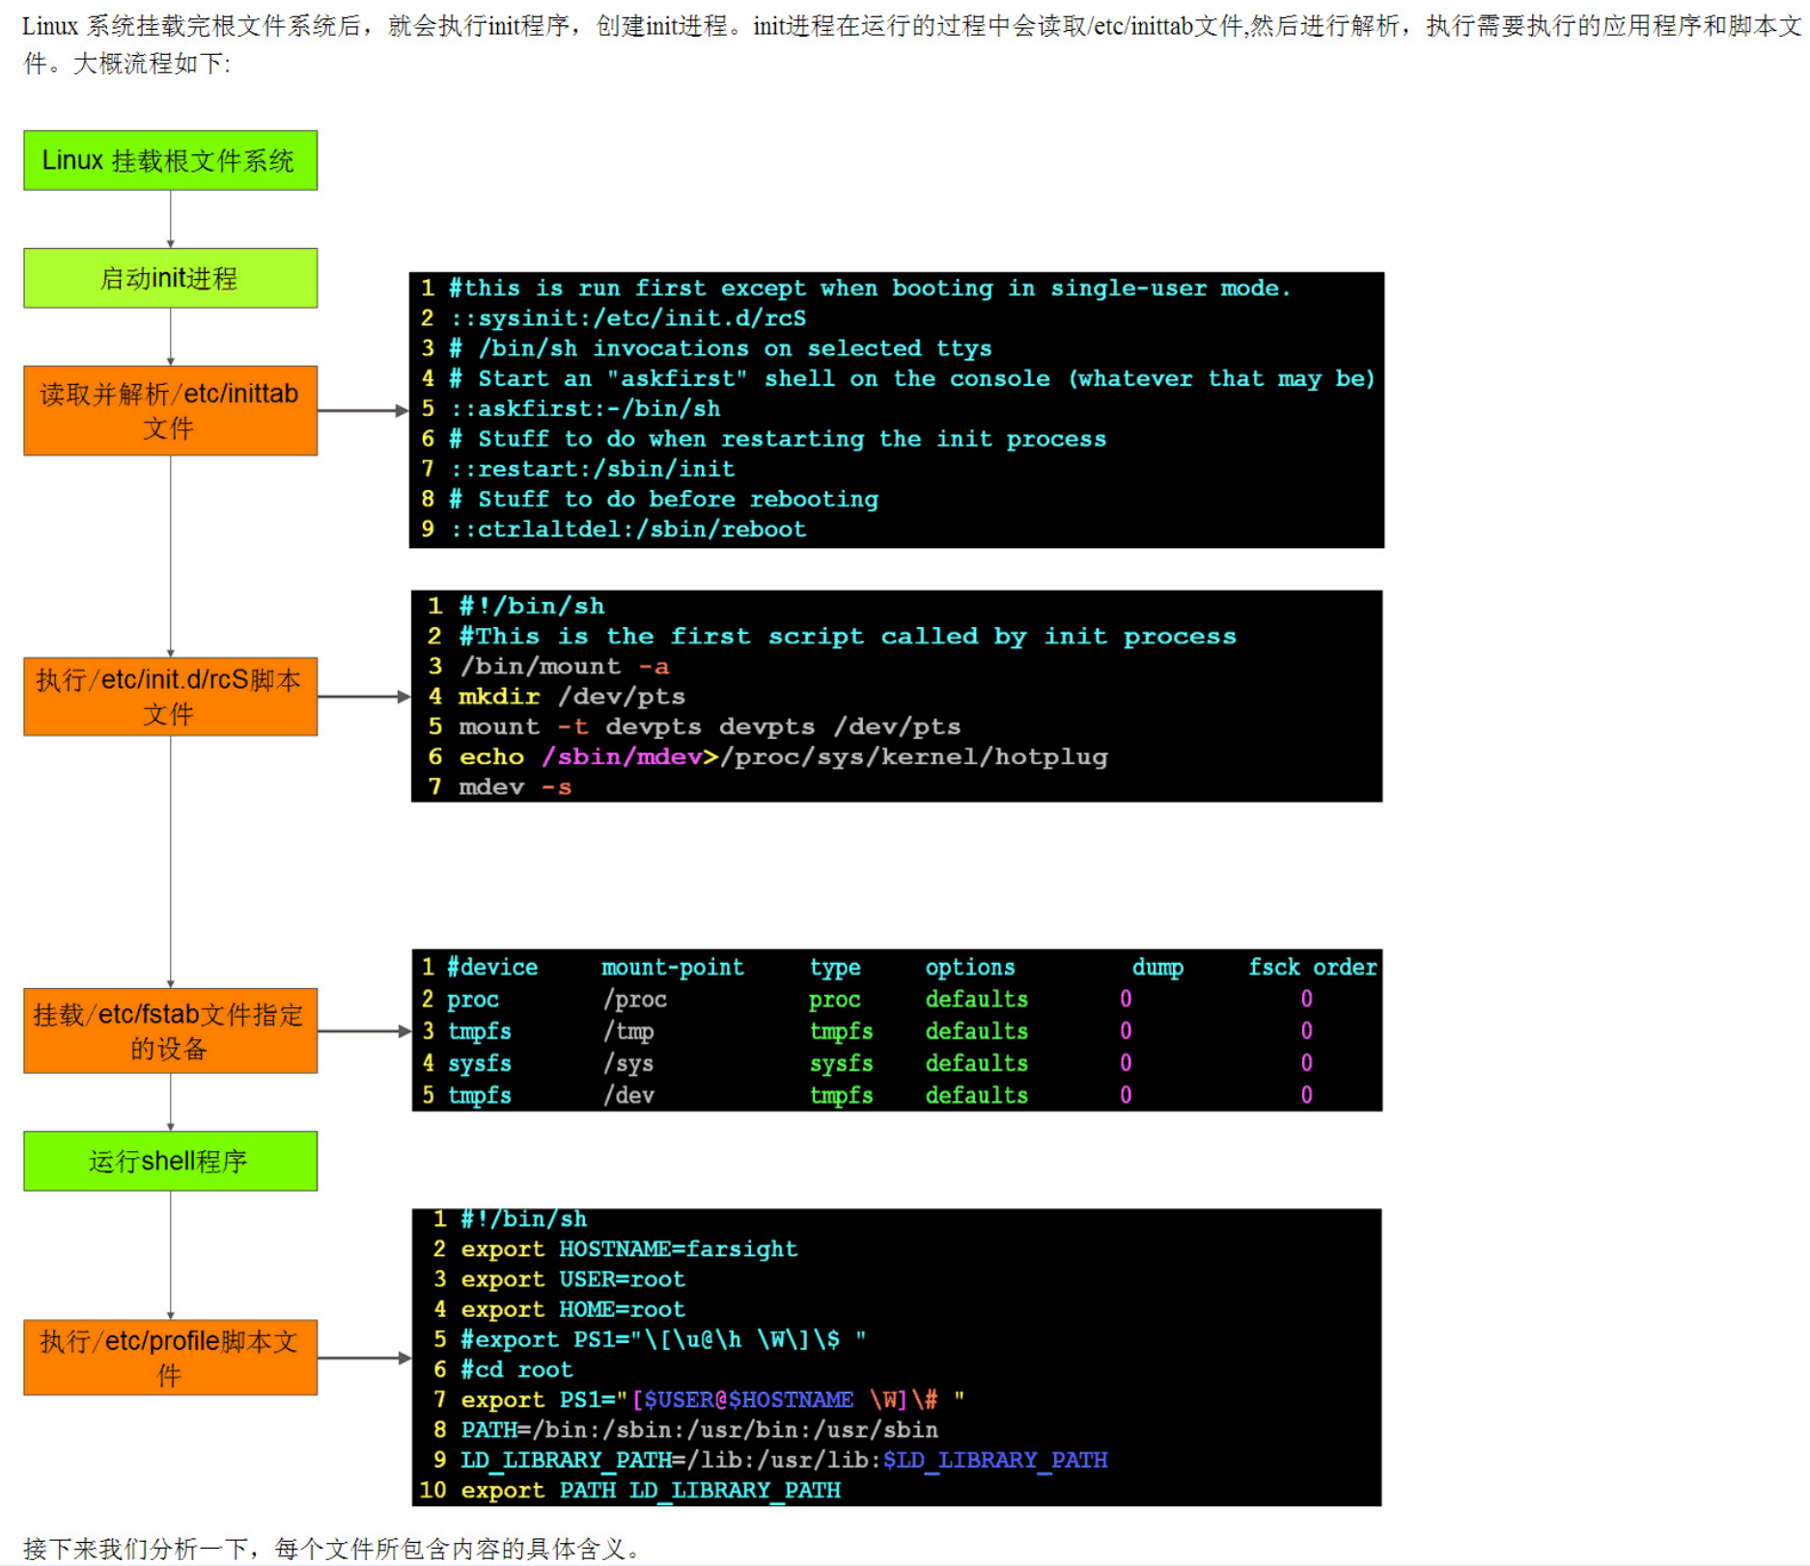Click the 'Linux 挂载根文件系统' flowchart box

pyautogui.click(x=170, y=160)
